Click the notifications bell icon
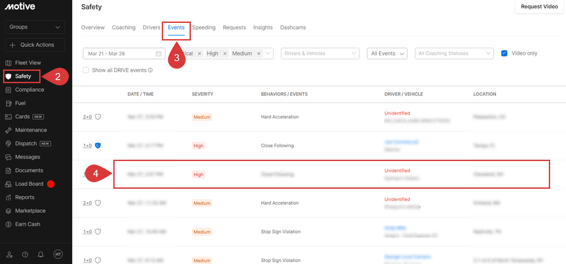 [x=41, y=254]
